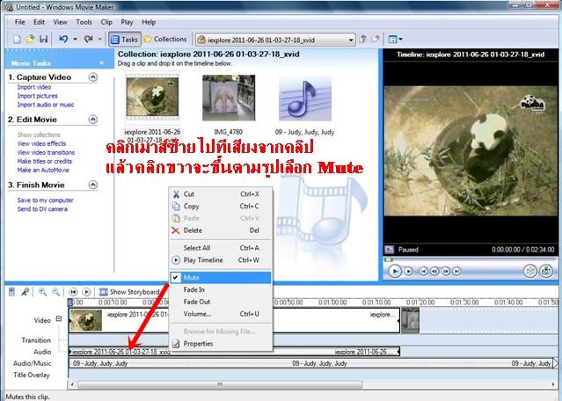This screenshot has height=401, width=562.
Task: Click the Redo arrow icon
Action: click(88, 39)
